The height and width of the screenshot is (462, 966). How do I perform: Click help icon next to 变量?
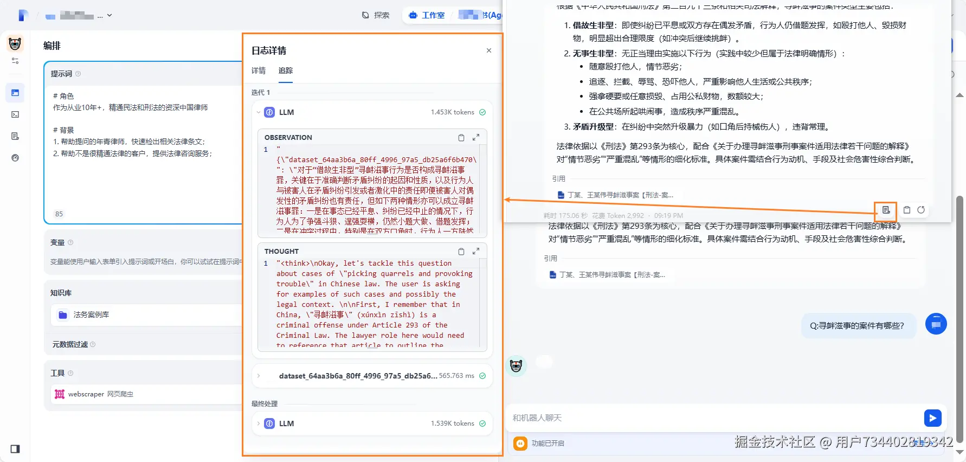[70, 242]
